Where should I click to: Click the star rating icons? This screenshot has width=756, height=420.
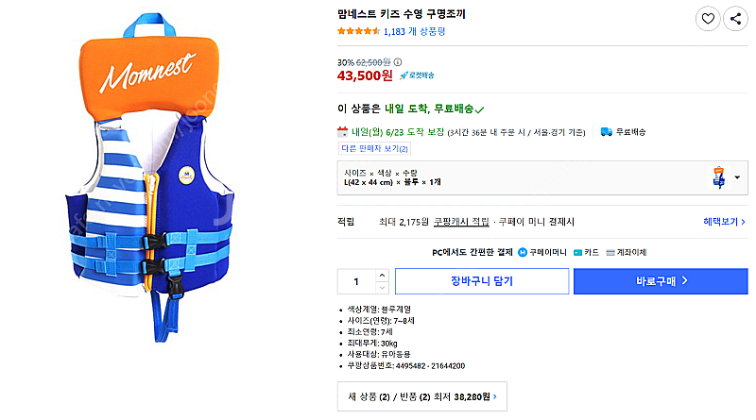pyautogui.click(x=358, y=31)
